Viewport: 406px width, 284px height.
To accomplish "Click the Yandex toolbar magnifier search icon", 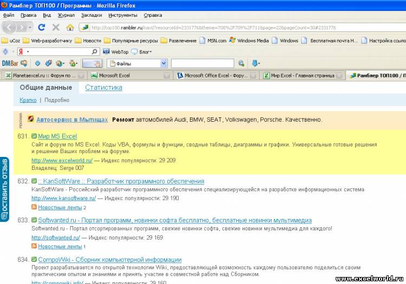I will (x=95, y=52).
